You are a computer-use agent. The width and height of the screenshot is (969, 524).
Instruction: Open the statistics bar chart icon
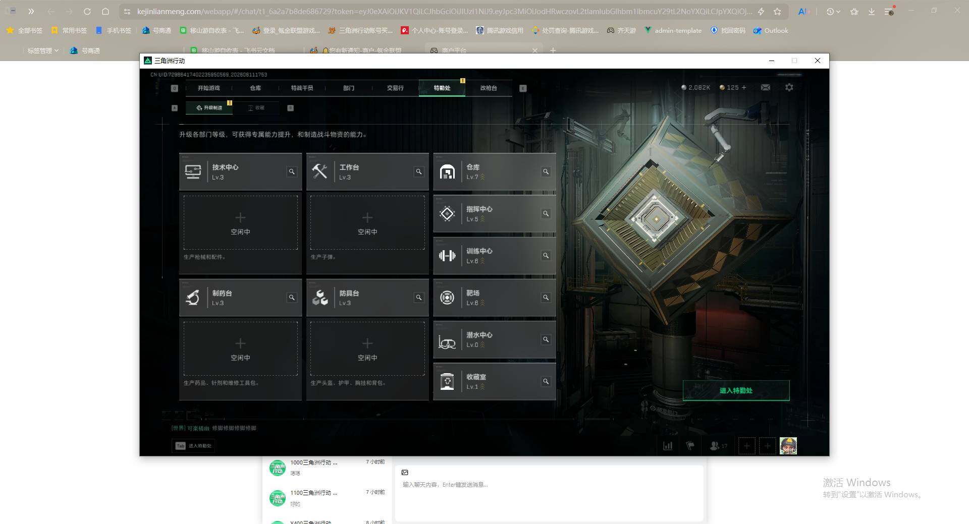(668, 446)
